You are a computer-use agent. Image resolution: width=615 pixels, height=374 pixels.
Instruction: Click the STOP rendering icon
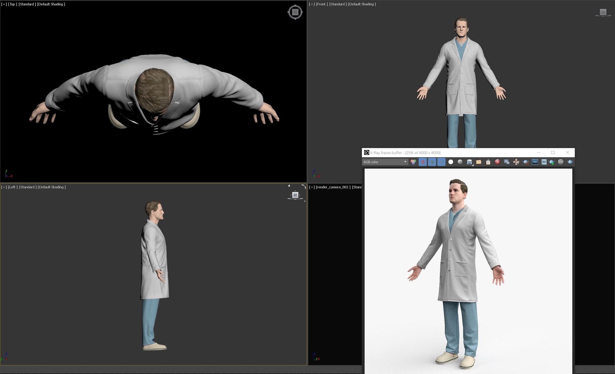pyautogui.click(x=561, y=162)
